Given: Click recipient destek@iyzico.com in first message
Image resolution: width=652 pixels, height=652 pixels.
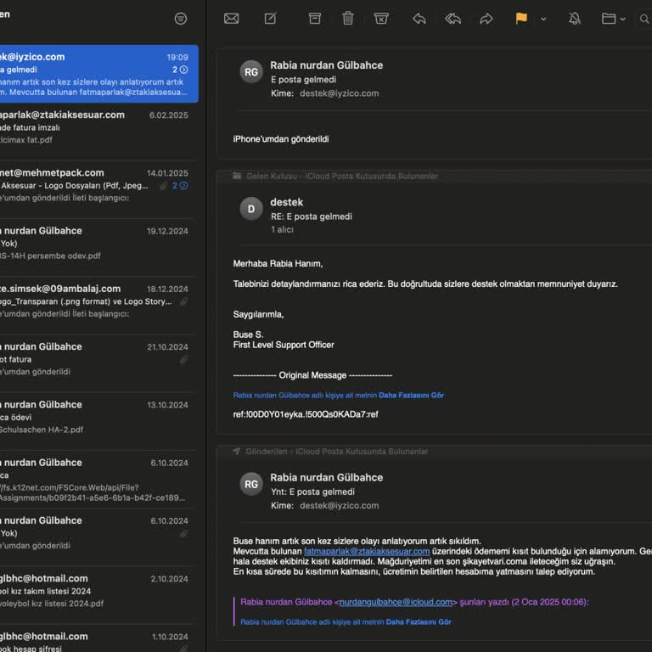Looking at the screenshot, I should (x=340, y=93).
